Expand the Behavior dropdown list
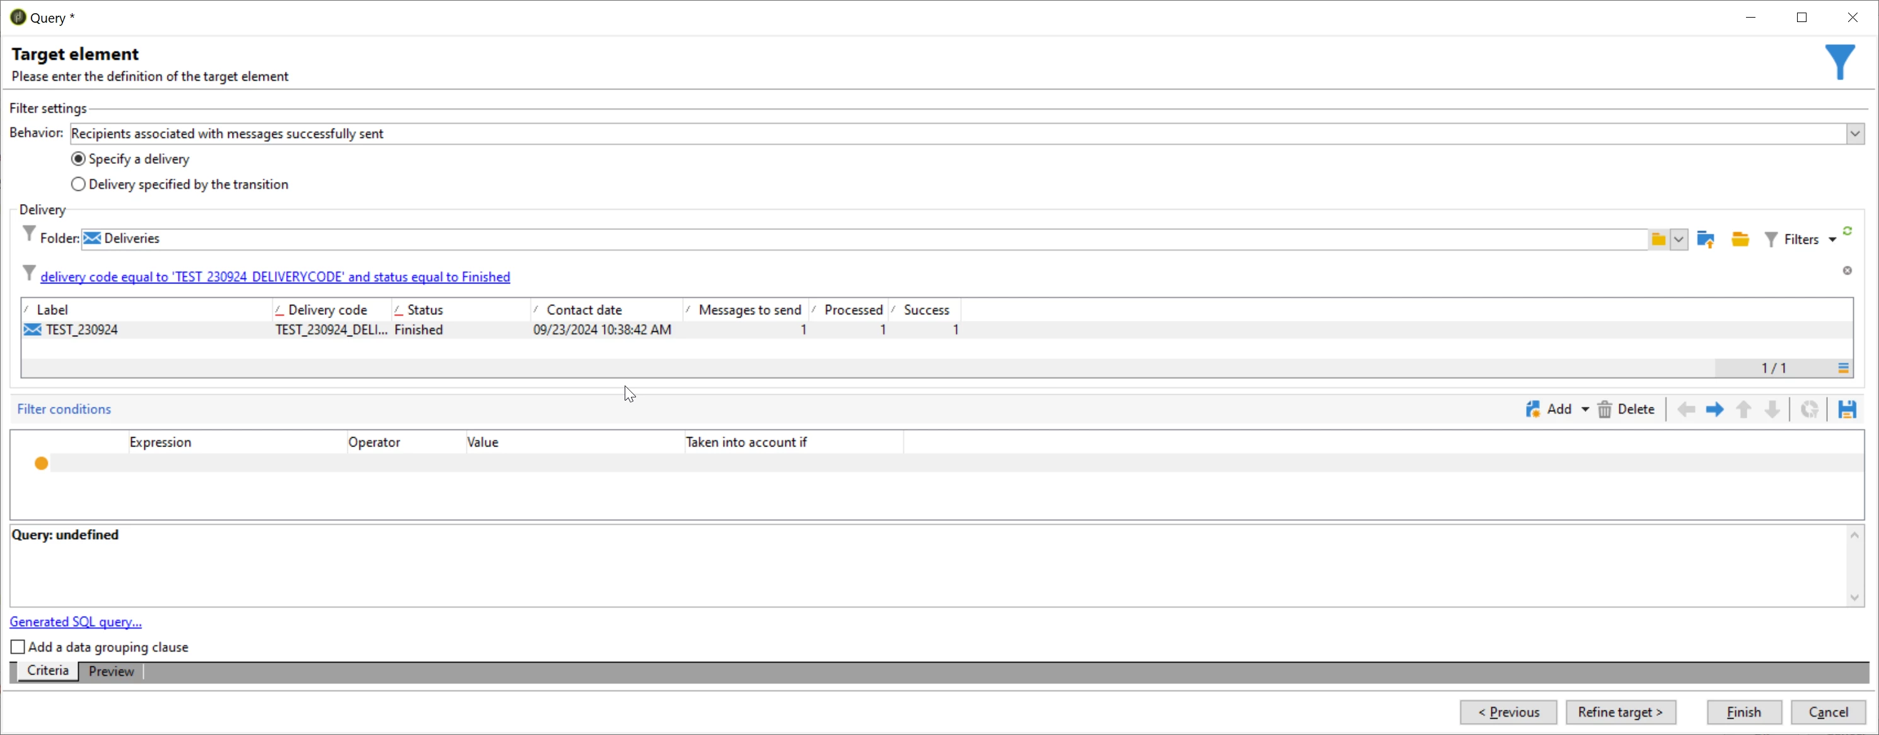 coord(1855,134)
